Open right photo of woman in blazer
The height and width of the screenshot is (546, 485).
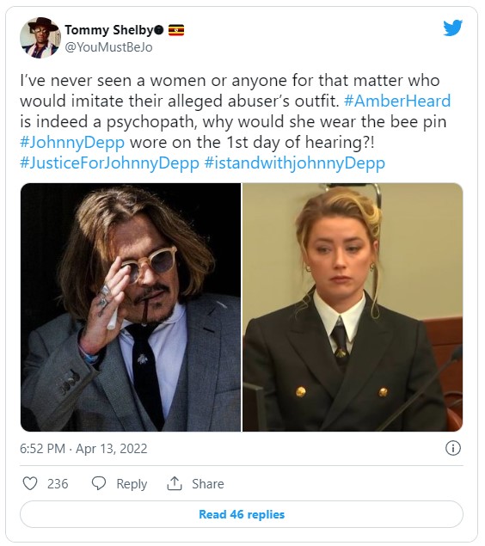[353, 307]
